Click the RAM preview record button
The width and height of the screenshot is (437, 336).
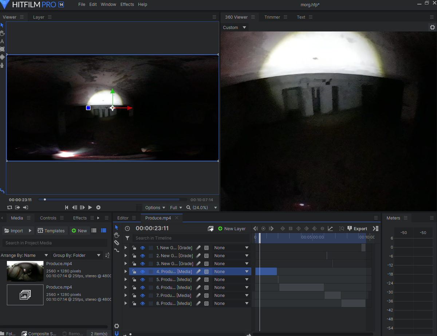pyautogui.click(x=98, y=207)
